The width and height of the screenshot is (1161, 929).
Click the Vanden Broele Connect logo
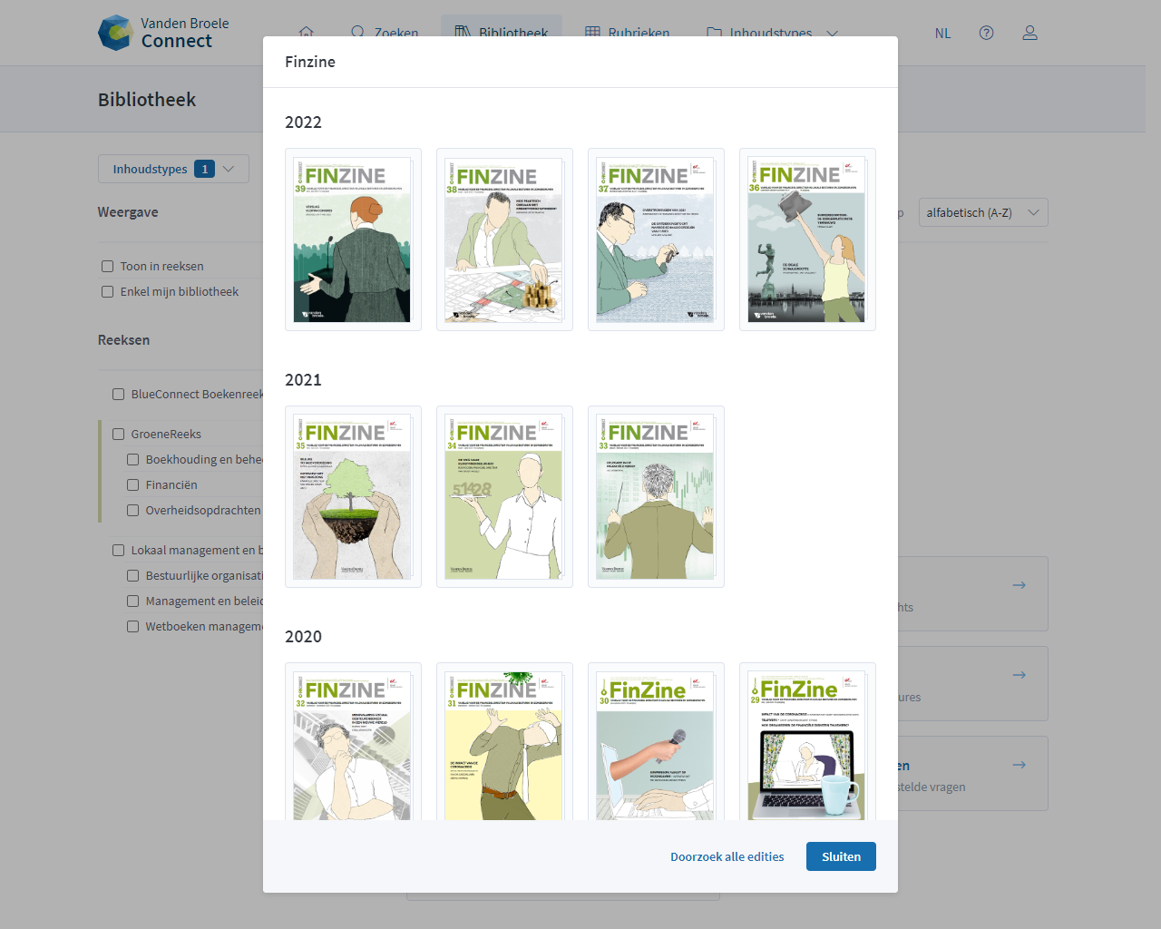point(163,33)
